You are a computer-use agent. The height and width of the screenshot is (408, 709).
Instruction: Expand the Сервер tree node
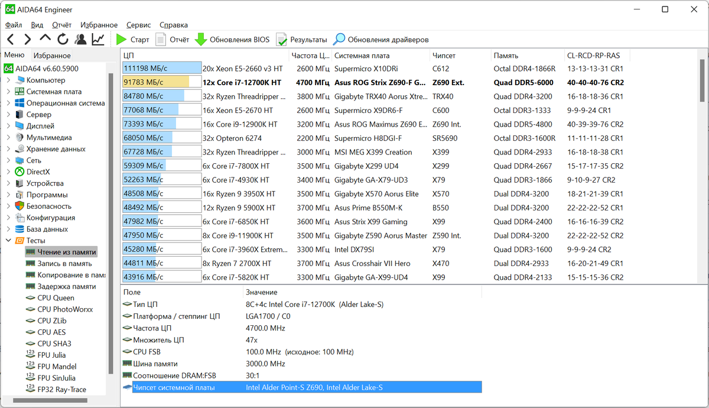tap(8, 114)
